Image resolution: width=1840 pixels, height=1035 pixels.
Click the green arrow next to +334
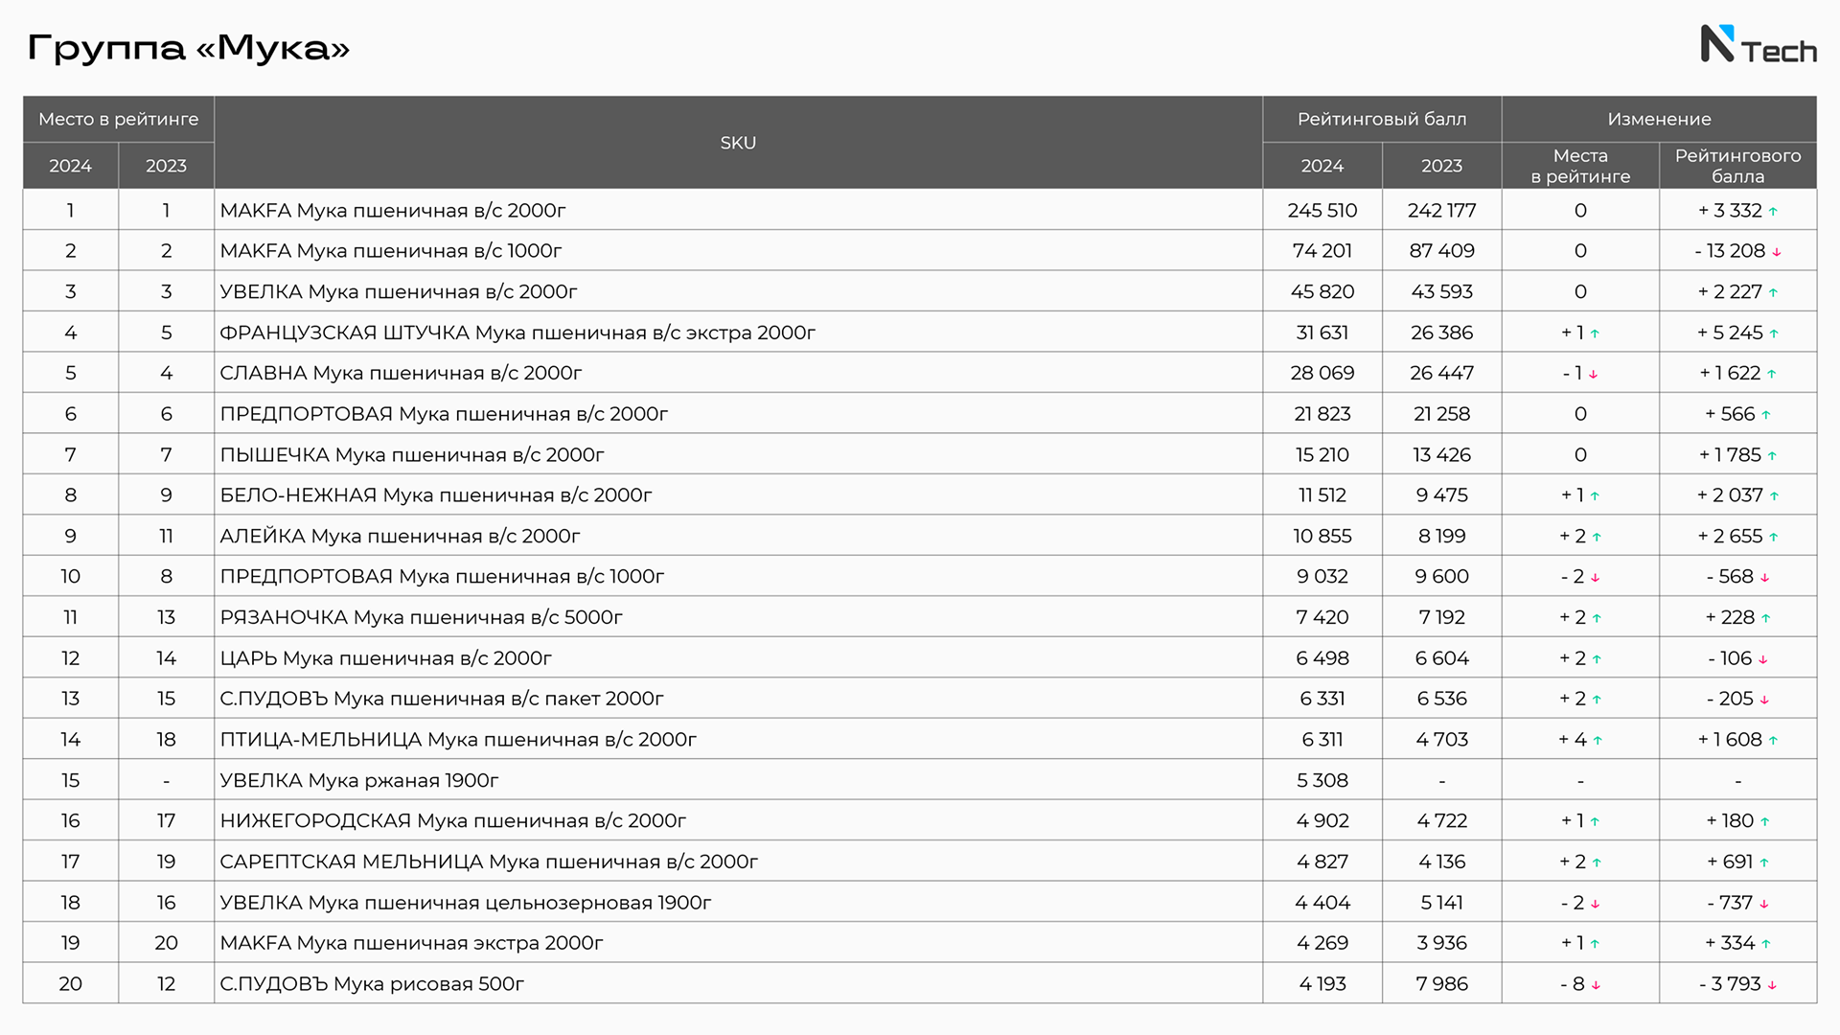click(1766, 944)
